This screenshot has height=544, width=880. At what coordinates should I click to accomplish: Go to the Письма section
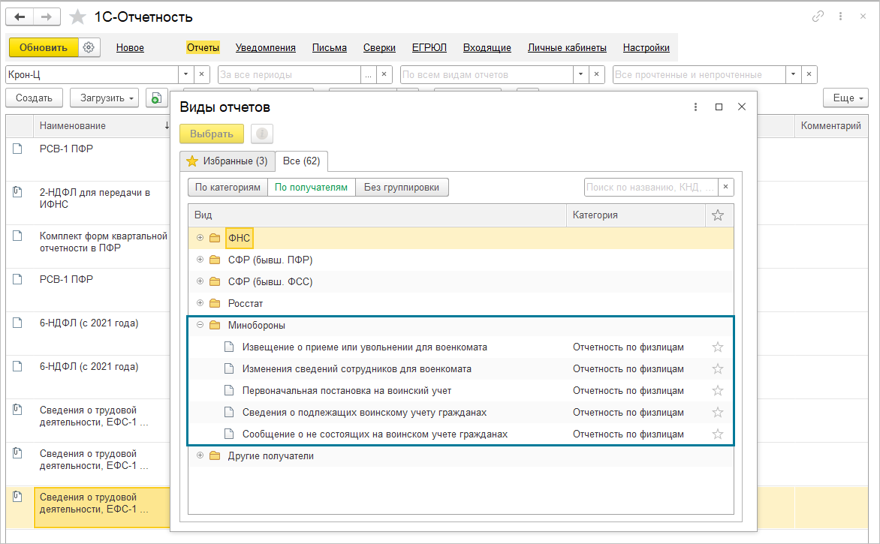click(330, 48)
